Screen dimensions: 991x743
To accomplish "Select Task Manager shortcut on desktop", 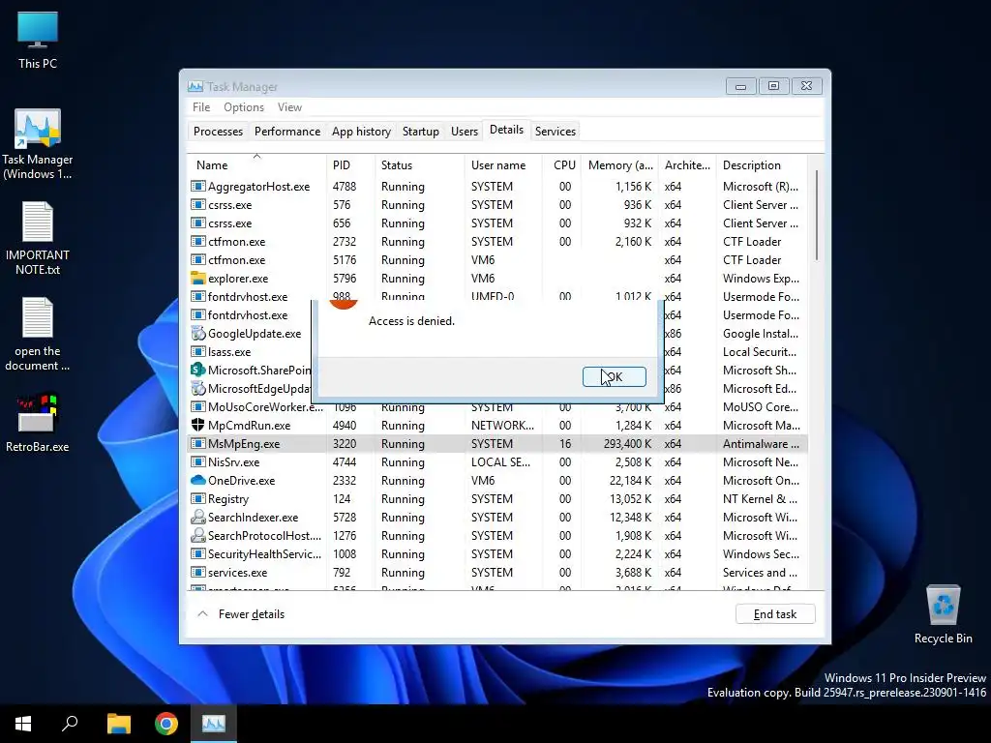I will coord(38,145).
